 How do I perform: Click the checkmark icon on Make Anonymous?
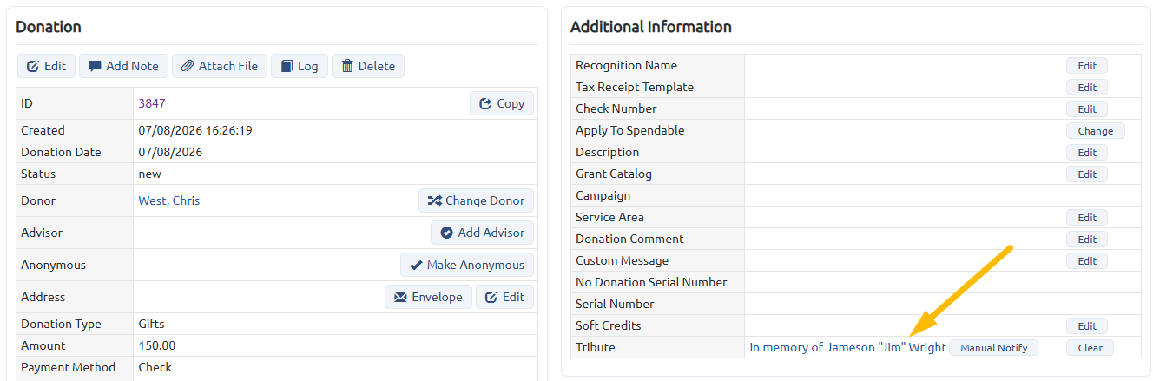coord(416,265)
